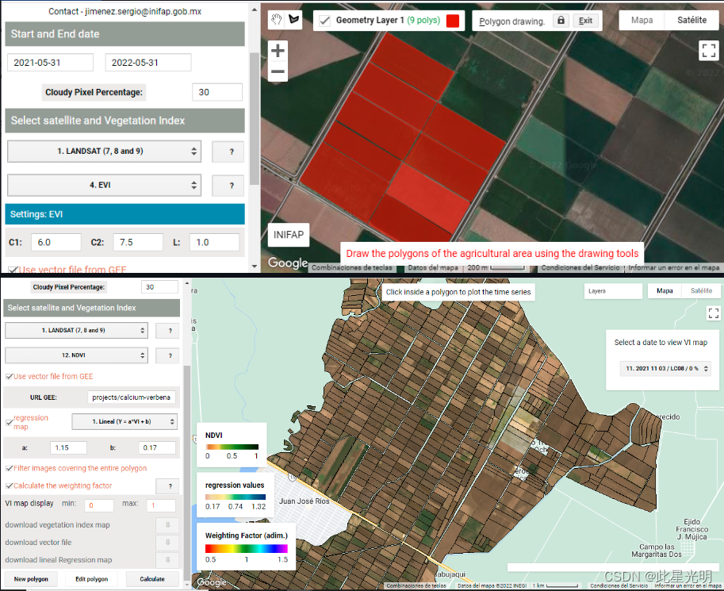The height and width of the screenshot is (591, 724).
Task: Switch upper map to Mapa view
Action: pyautogui.click(x=642, y=21)
